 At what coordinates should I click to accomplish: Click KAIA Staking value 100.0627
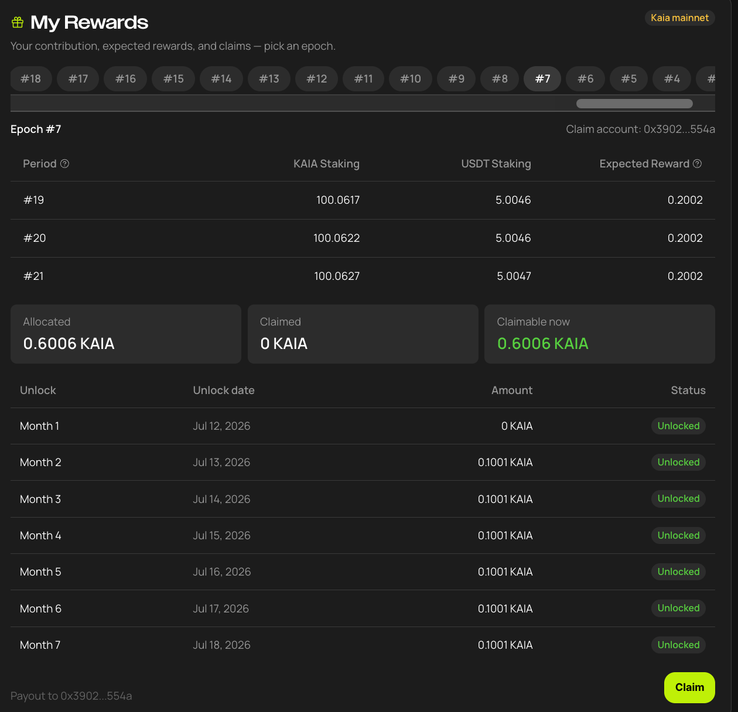click(x=337, y=276)
